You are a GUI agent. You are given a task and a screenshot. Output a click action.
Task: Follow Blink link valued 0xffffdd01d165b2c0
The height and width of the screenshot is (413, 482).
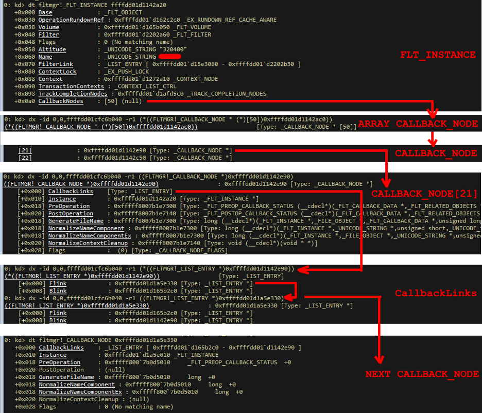click(x=58, y=291)
